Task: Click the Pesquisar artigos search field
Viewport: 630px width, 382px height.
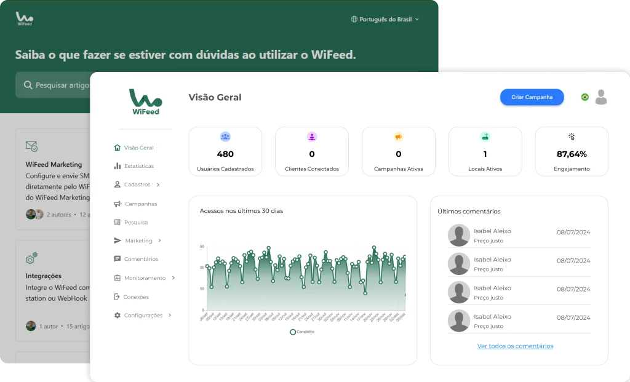Action: pos(53,85)
